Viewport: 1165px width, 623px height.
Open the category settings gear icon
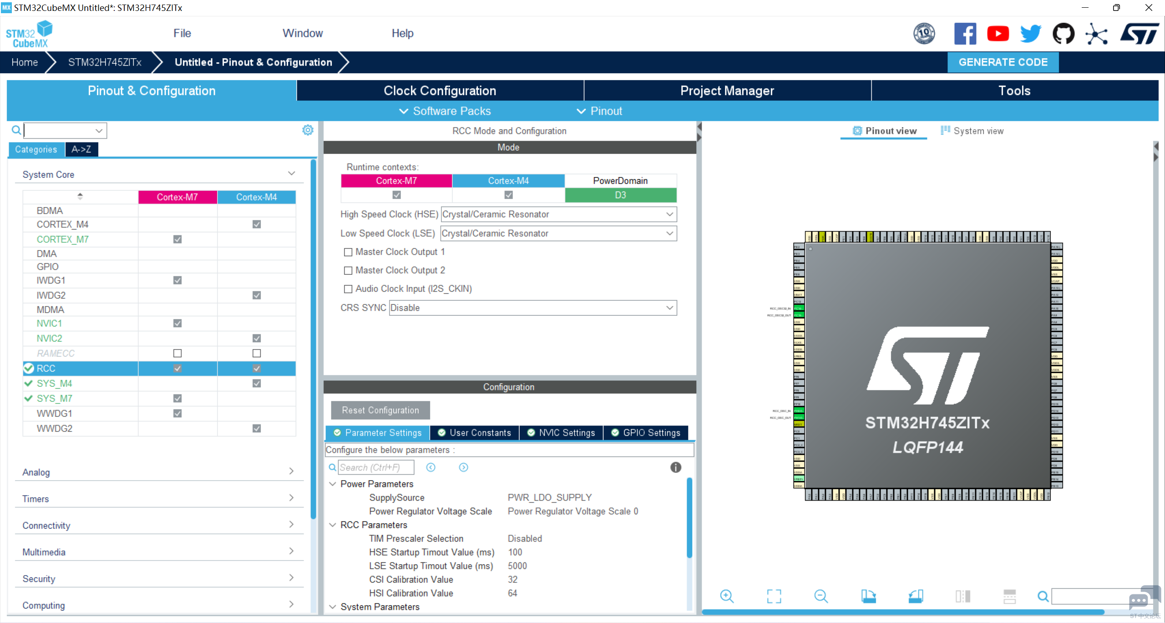pyautogui.click(x=308, y=130)
